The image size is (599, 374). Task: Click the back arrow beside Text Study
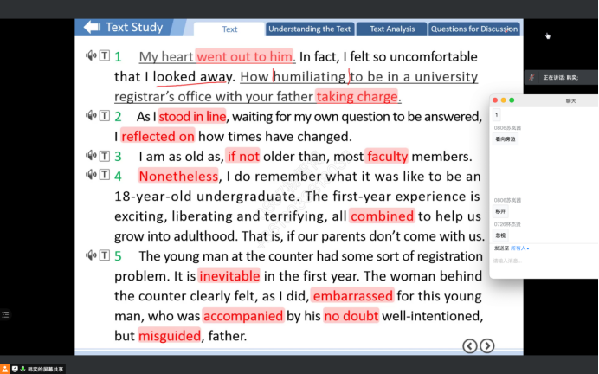91,27
